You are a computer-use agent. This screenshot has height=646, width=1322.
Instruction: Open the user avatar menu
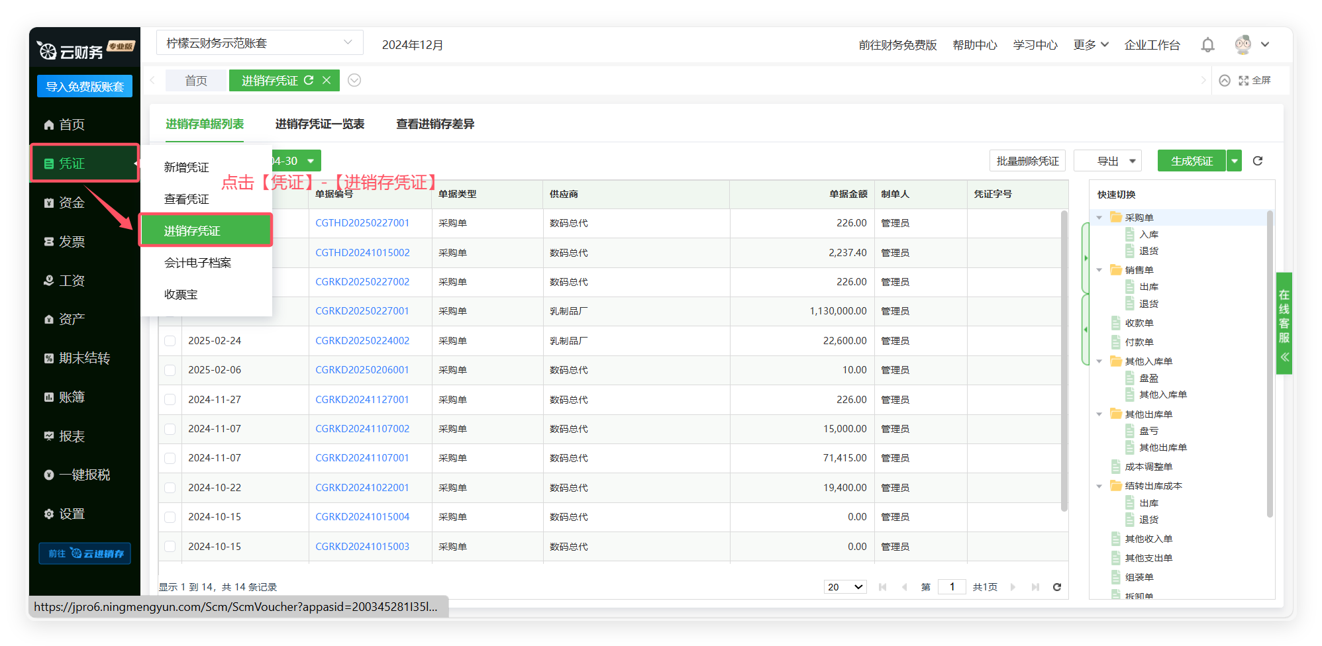[1251, 45]
